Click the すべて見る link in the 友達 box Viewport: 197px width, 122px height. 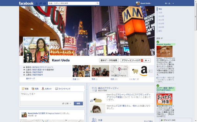pos(148,121)
